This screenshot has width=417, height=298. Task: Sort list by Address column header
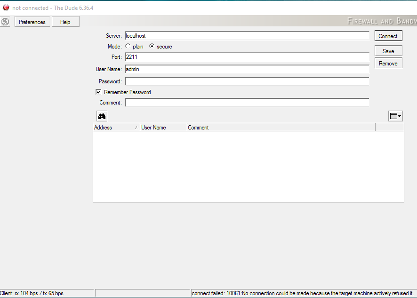point(116,128)
